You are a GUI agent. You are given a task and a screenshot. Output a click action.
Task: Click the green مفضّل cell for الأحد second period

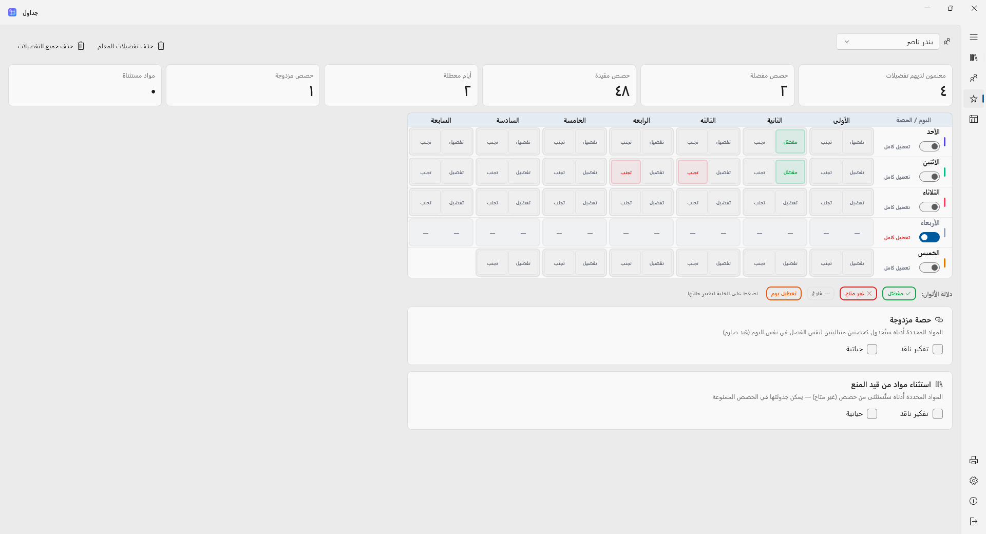tap(790, 142)
